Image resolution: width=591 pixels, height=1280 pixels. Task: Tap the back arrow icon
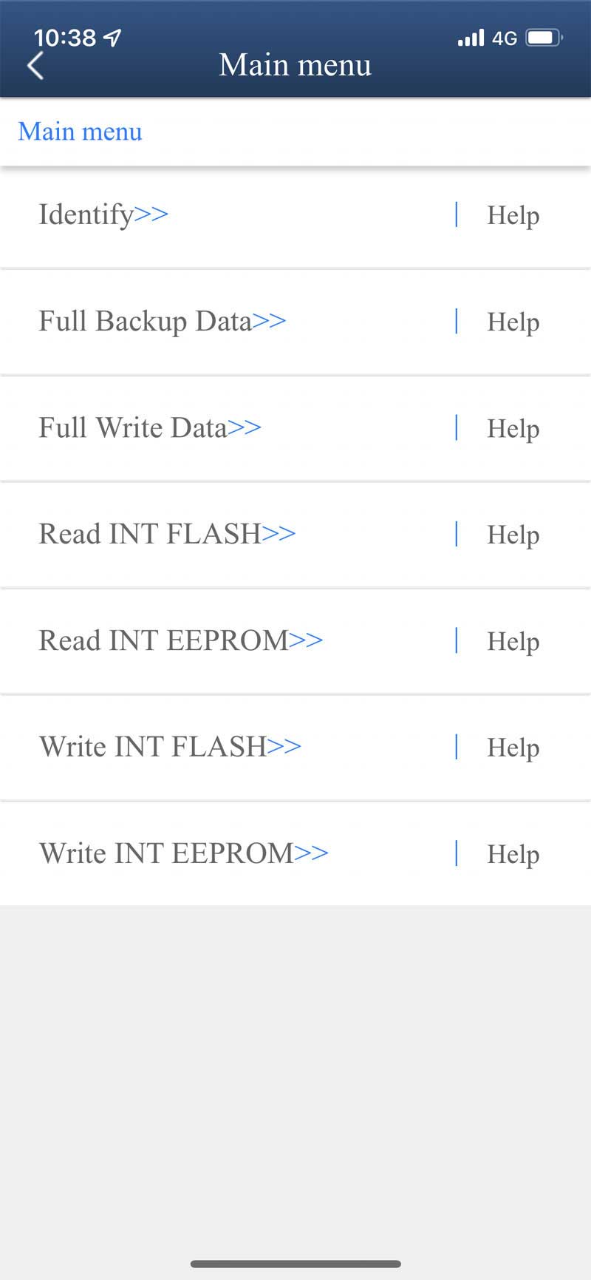point(35,66)
